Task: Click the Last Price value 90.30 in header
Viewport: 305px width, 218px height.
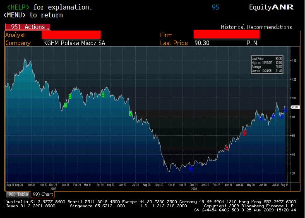Action: tap(202, 43)
